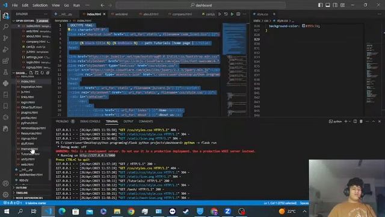The width and height of the screenshot is (385, 217).
Task: Open the Go menu
Action: point(67,5)
